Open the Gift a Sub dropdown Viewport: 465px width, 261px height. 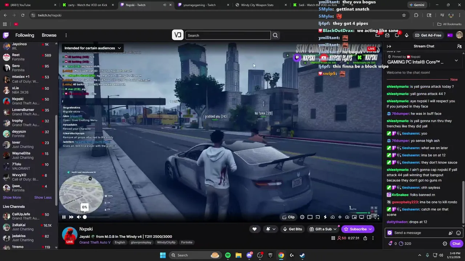coord(323,229)
